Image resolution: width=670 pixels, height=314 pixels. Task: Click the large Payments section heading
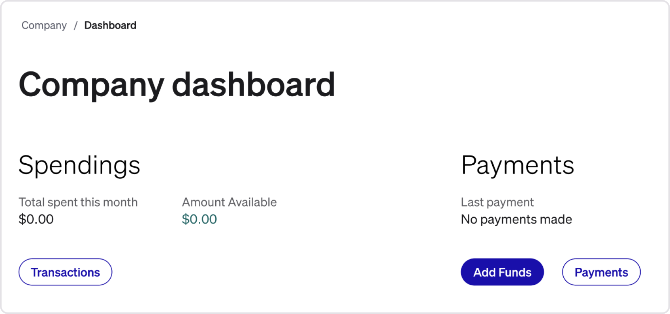[517, 165]
